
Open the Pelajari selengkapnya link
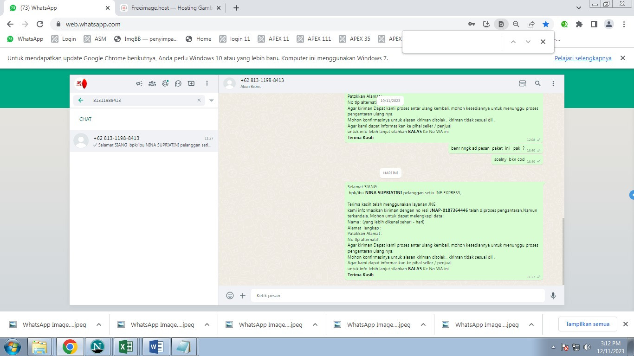(583, 58)
